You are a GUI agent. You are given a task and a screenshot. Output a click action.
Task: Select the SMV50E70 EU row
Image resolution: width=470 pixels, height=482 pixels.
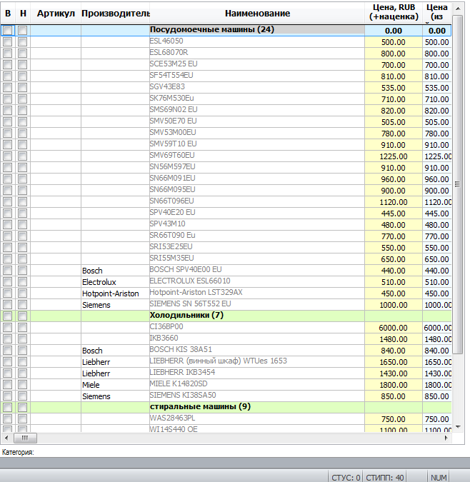226,121
